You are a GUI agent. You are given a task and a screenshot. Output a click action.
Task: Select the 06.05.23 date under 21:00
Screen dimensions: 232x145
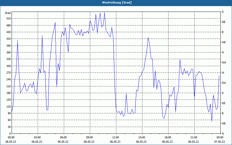[x=193, y=142]
